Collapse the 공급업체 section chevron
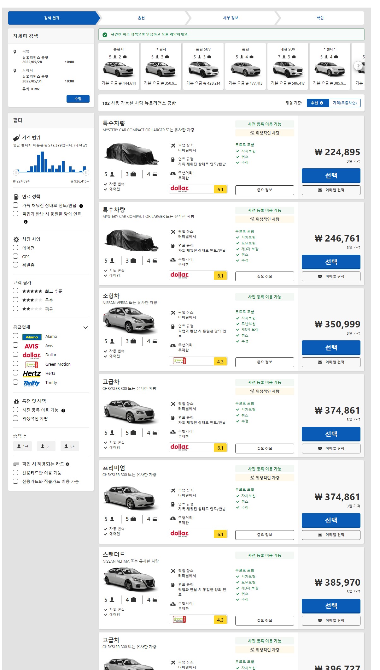This screenshot has height=670, width=380. [85, 327]
